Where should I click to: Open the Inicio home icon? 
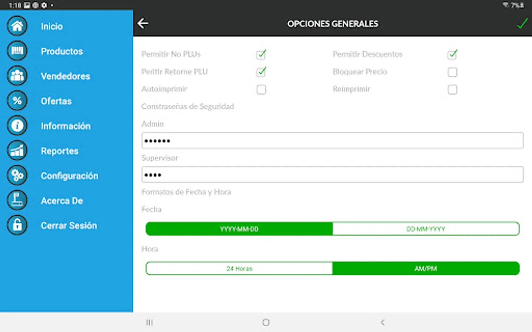pyautogui.click(x=17, y=26)
